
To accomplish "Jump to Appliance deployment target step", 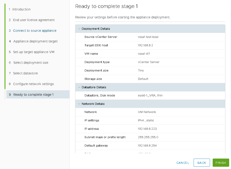I will click(35, 41).
